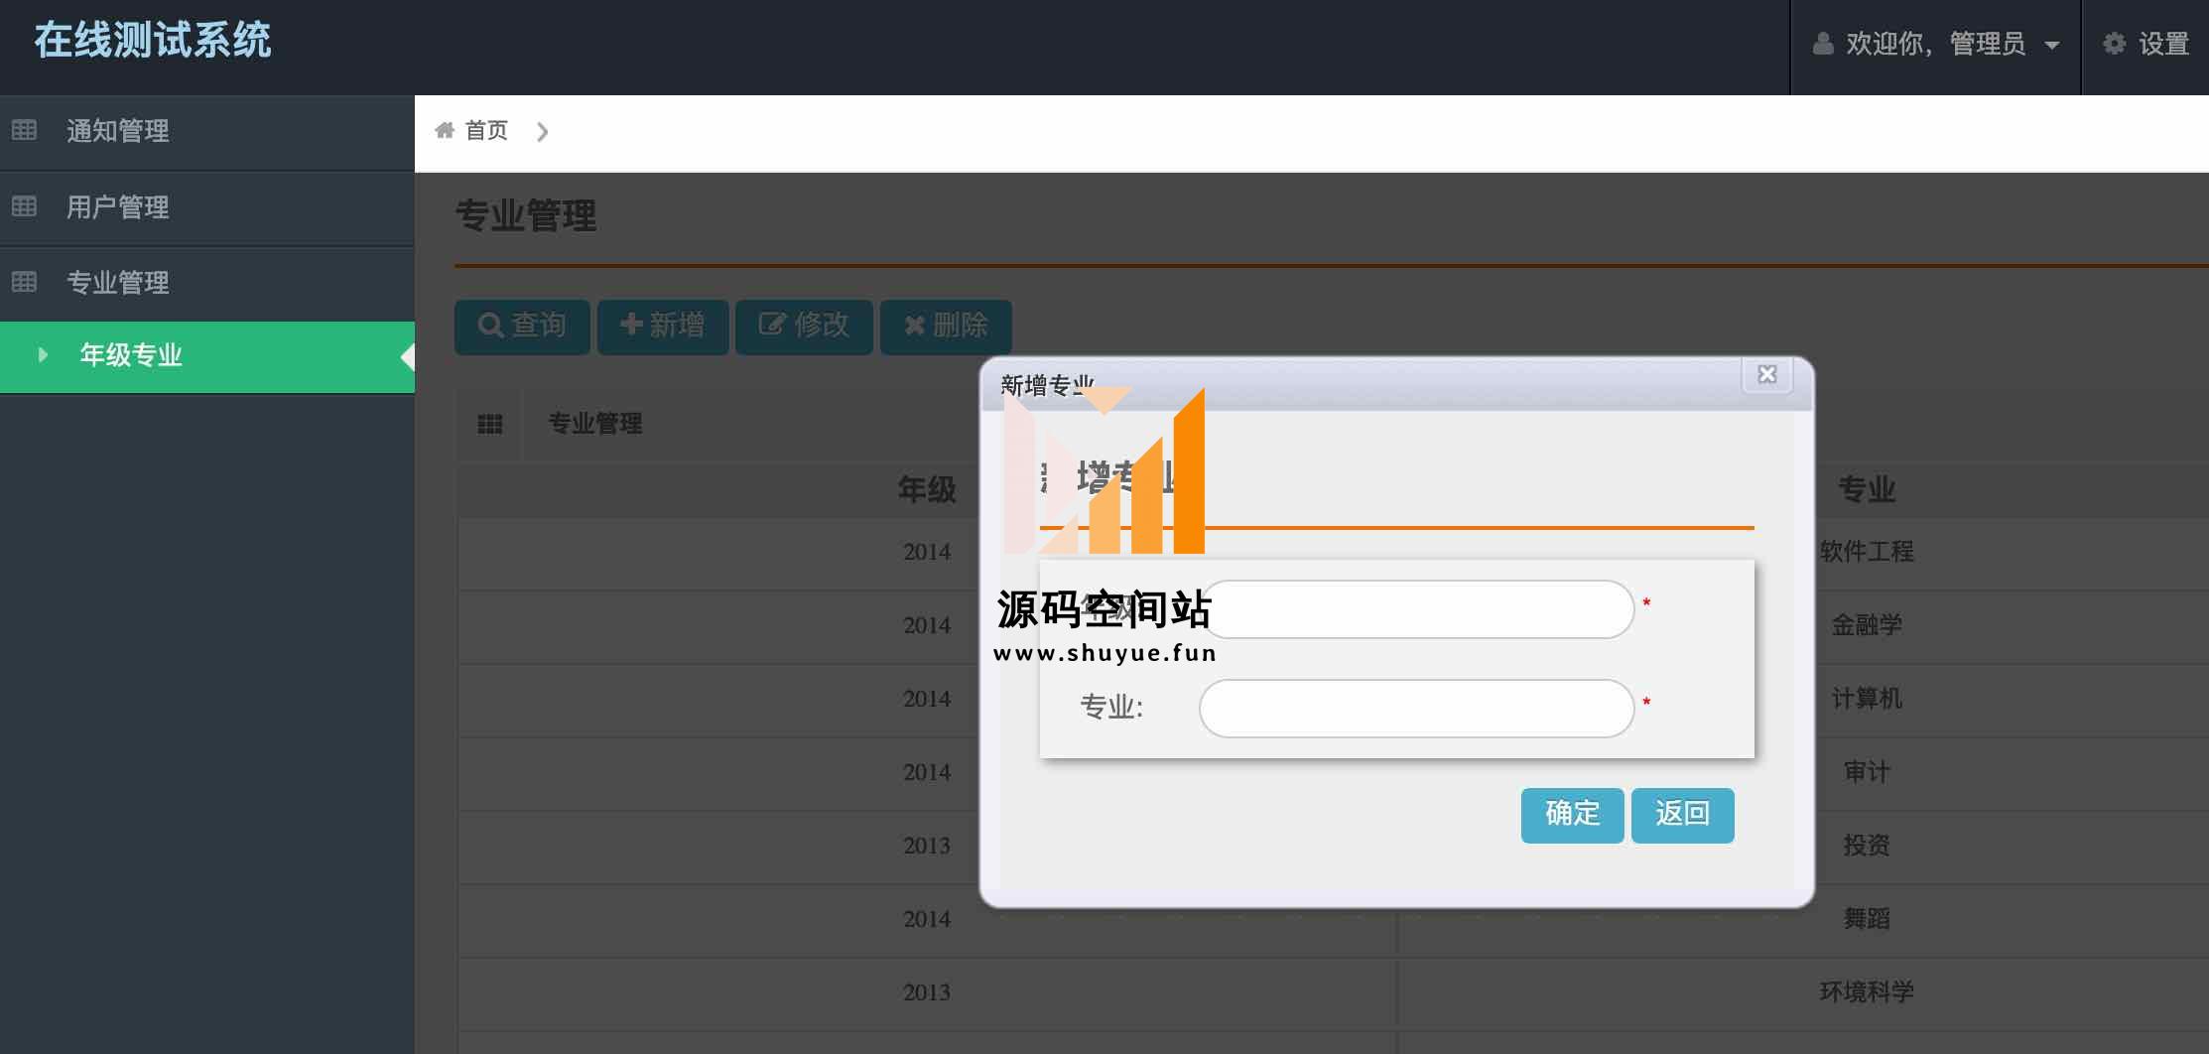The width and height of the screenshot is (2209, 1054).
Task: Open the 通知管理 sidebar menu
Action: [x=206, y=131]
